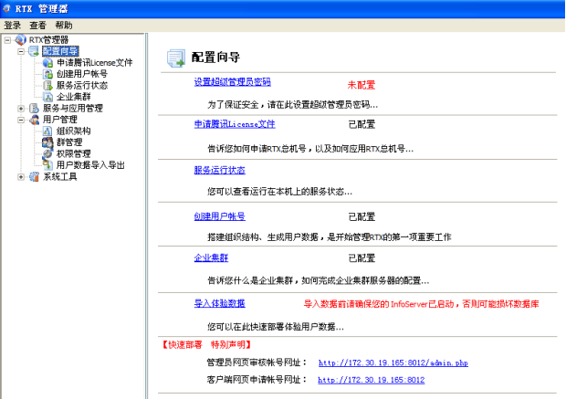This screenshot has height=399, width=566.
Task: Click the 组织架构 tree icon
Action: click(47, 131)
